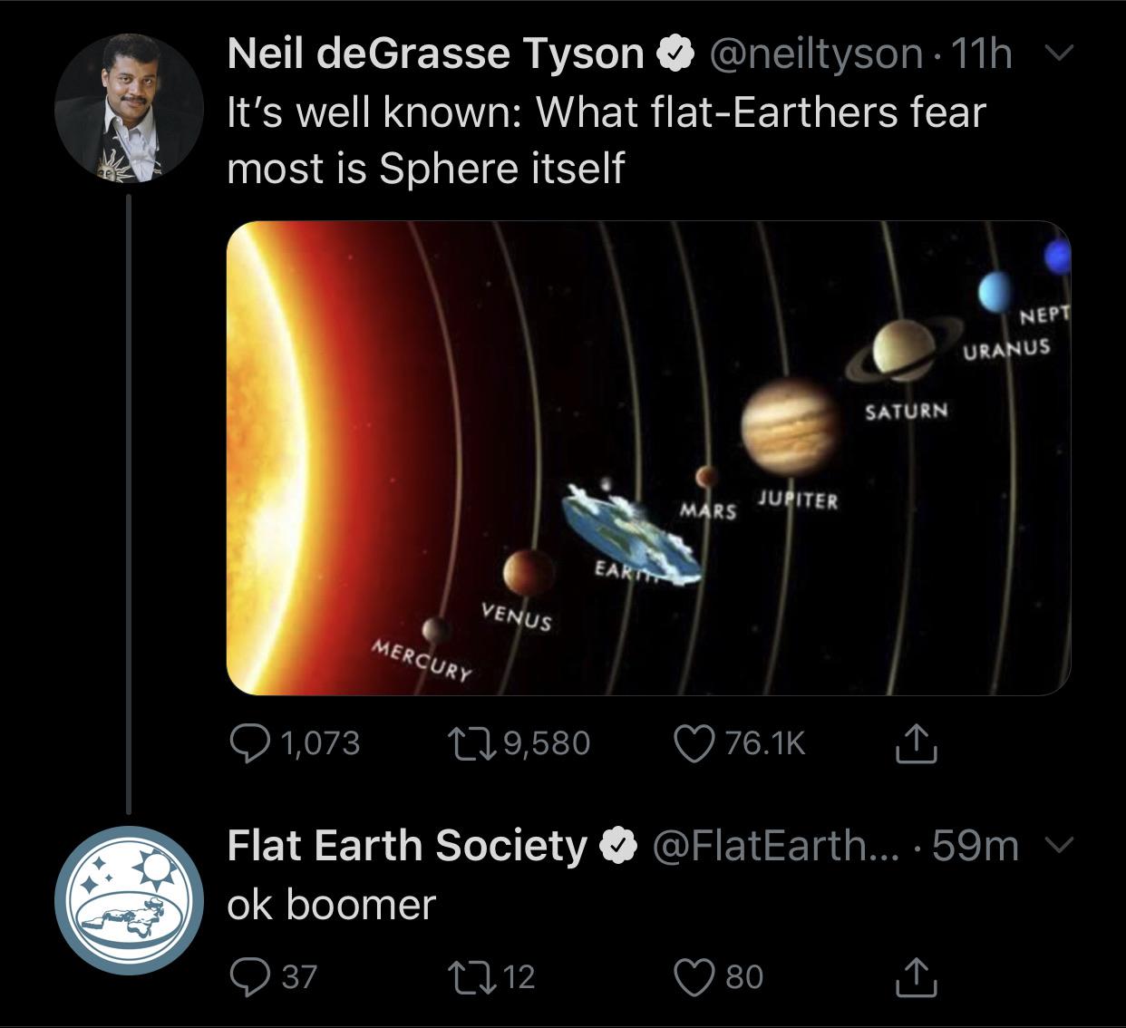The image size is (1126, 1028).
Task: Open the 'ok boomer' reply text
Action: (x=332, y=904)
